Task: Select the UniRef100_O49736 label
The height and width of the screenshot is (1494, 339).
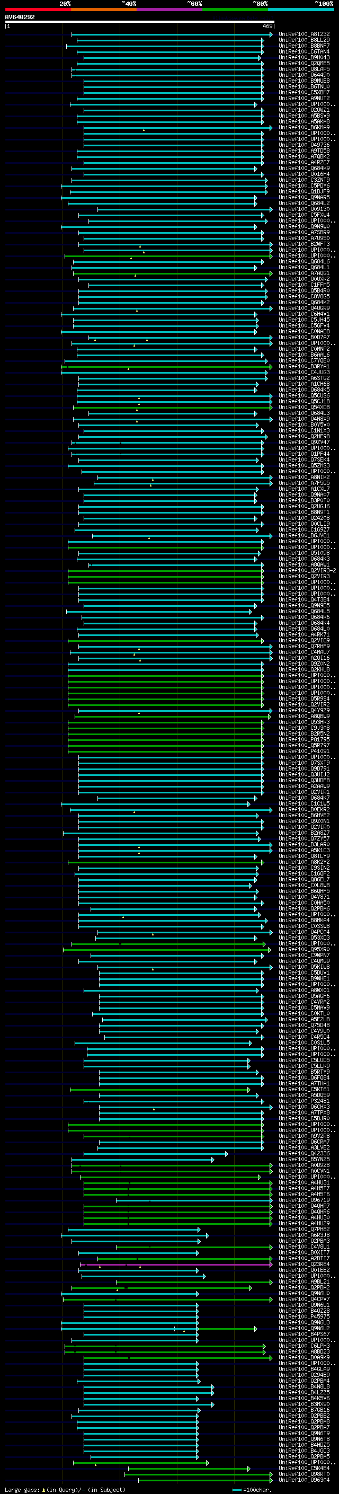Action: [x=304, y=145]
